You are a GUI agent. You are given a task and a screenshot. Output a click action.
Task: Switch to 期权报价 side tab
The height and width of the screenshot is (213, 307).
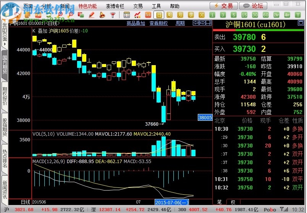5,96
